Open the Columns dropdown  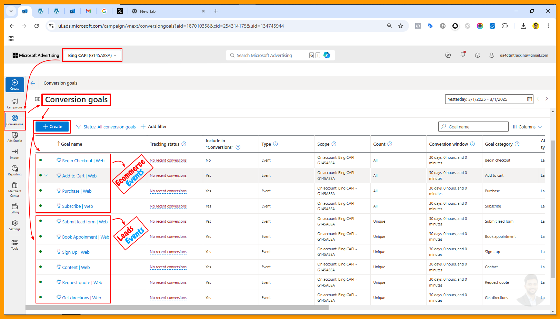click(x=527, y=127)
